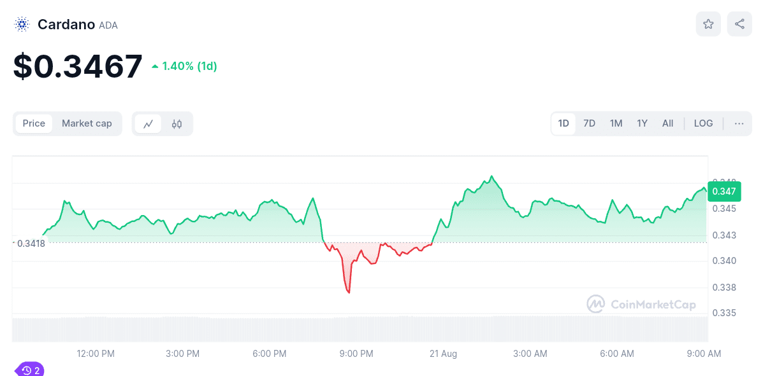This screenshot has width=763, height=376.
Task: Select the All timeframe
Action: tap(667, 123)
